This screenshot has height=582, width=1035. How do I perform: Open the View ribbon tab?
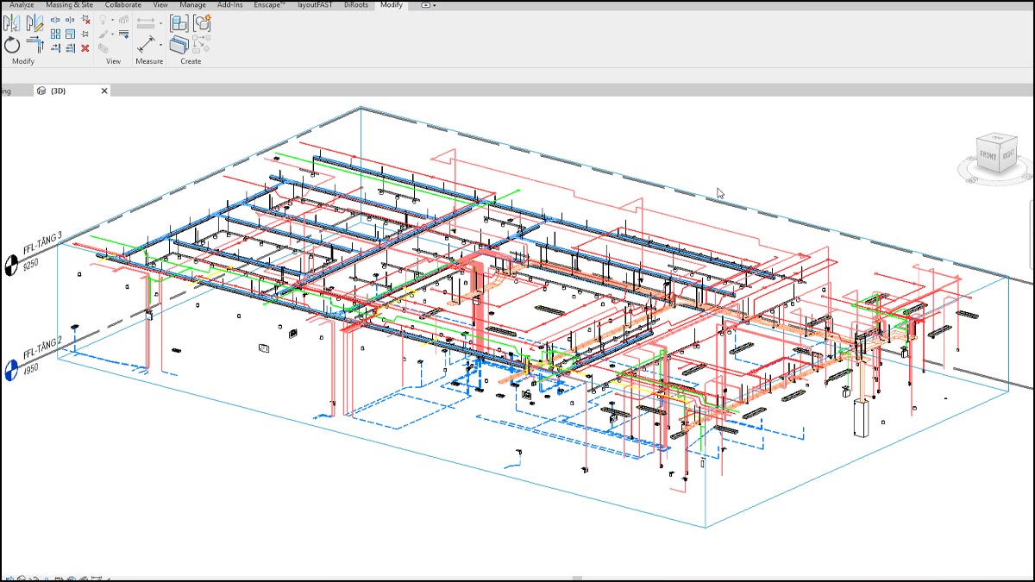click(160, 5)
